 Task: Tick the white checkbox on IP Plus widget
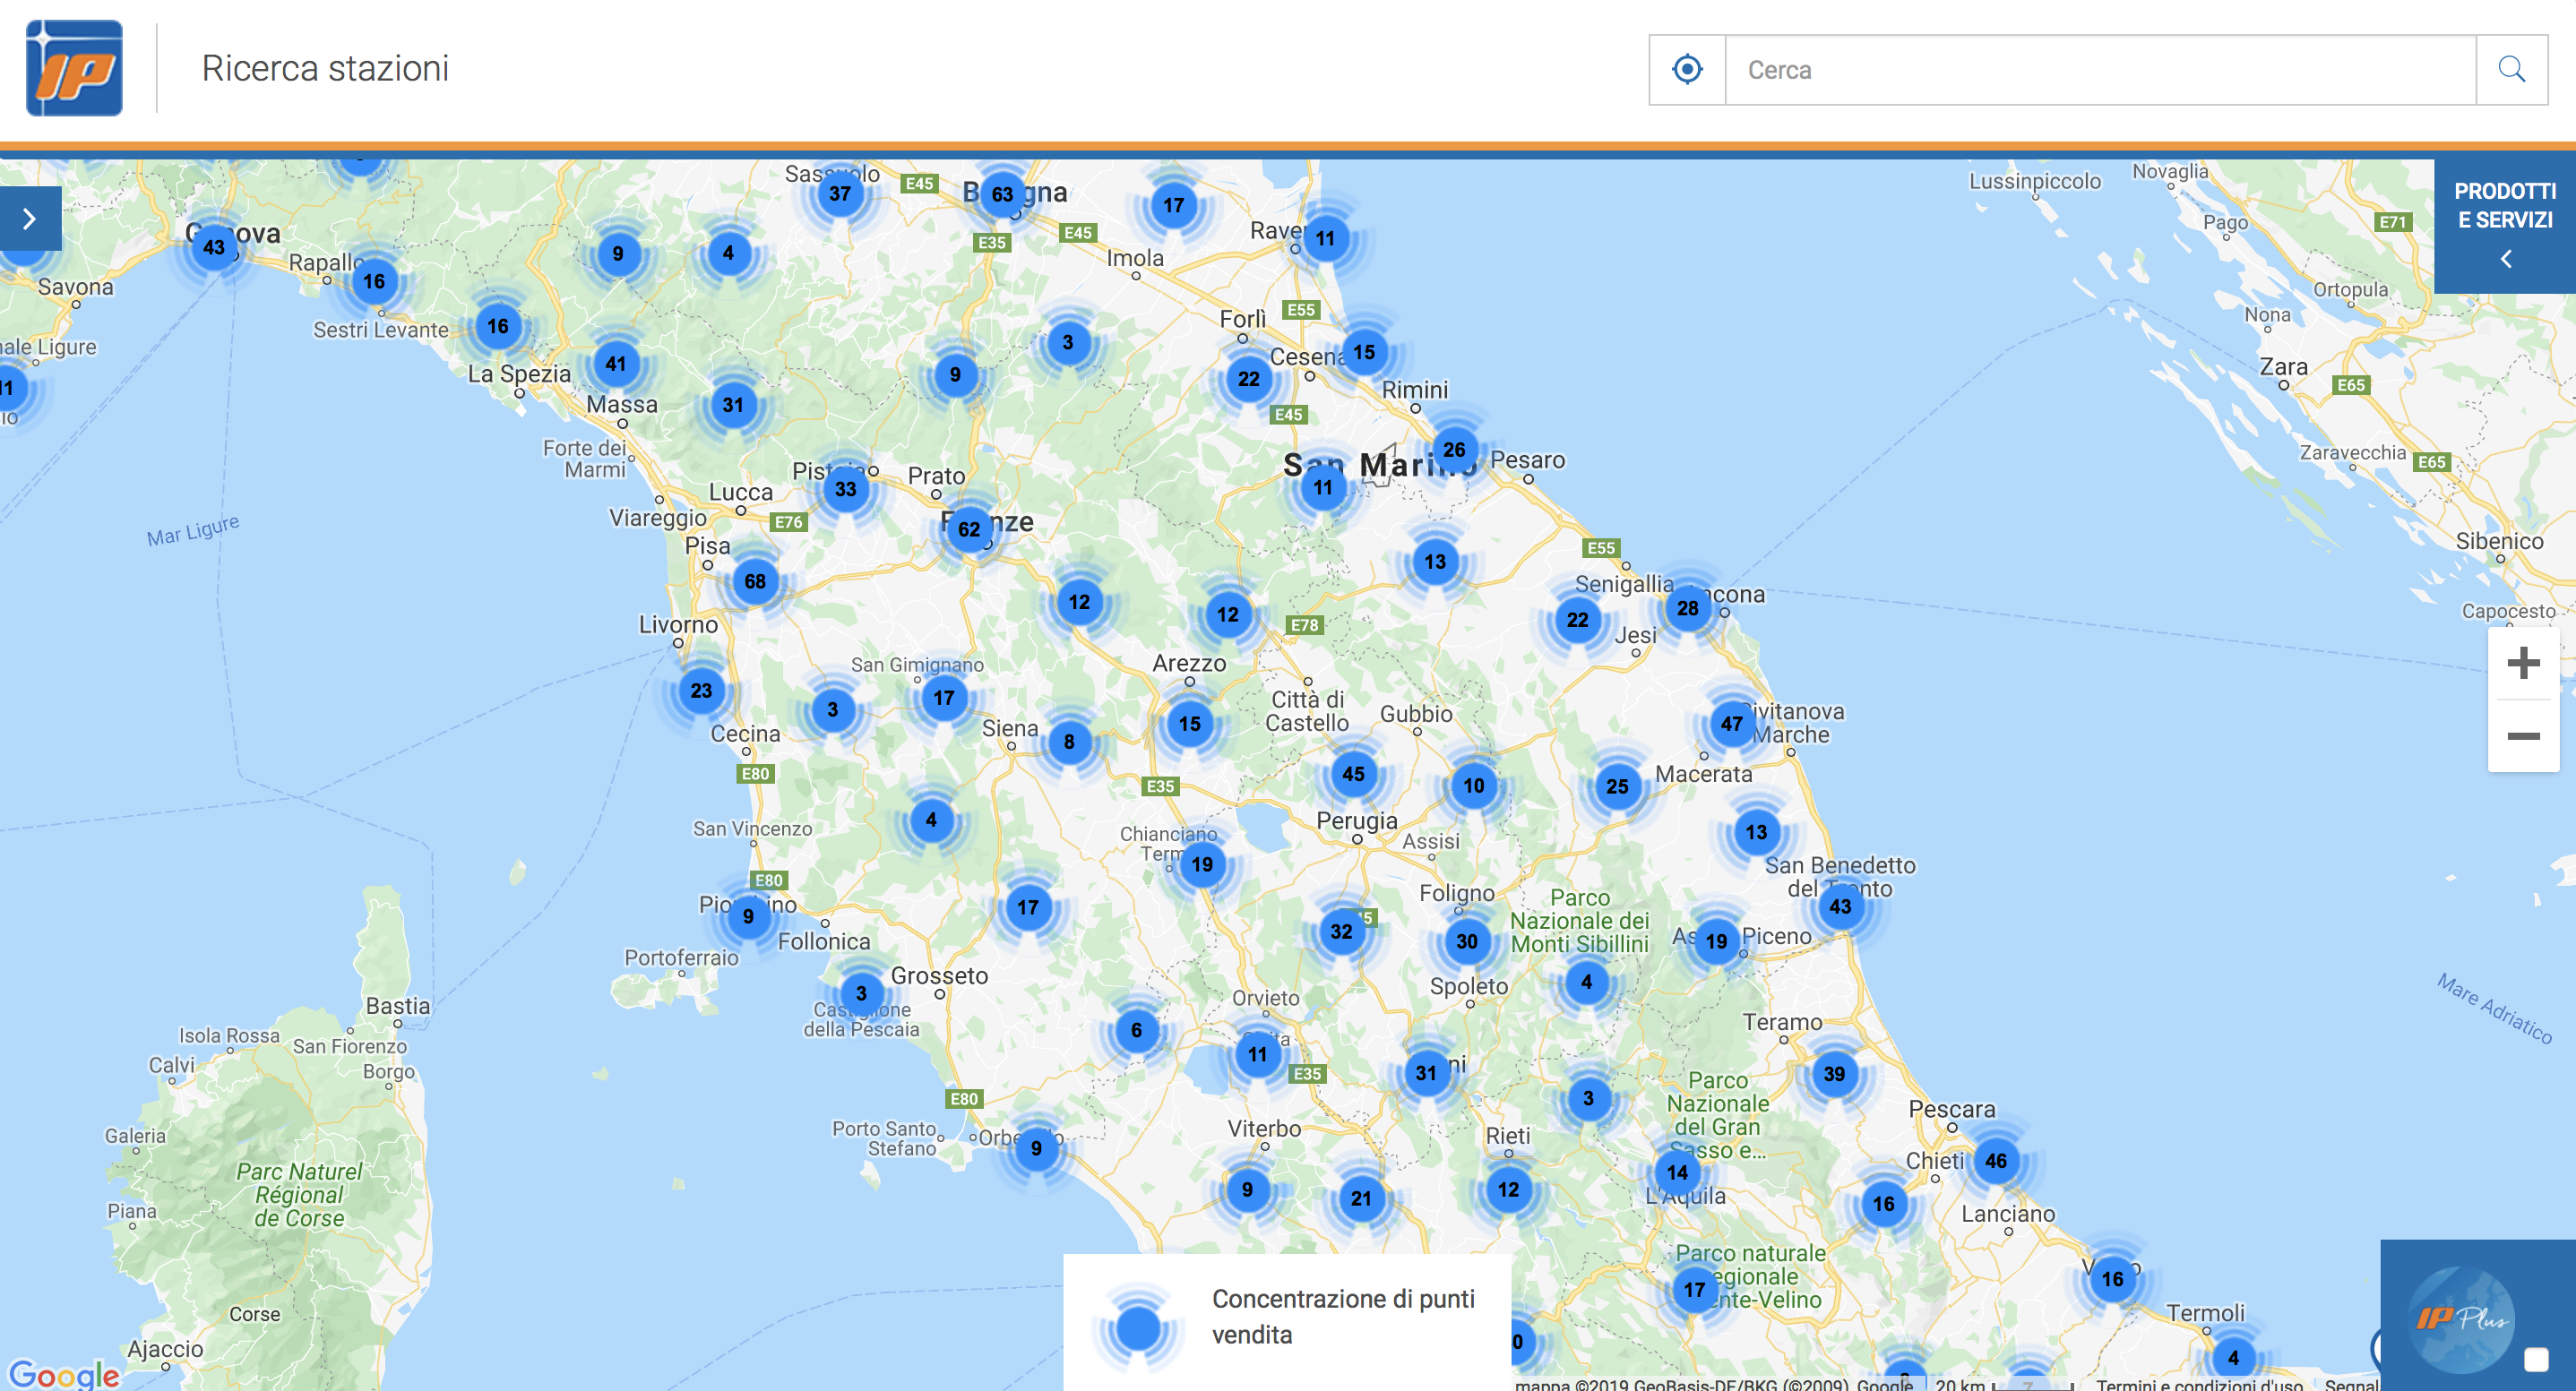point(2536,1359)
